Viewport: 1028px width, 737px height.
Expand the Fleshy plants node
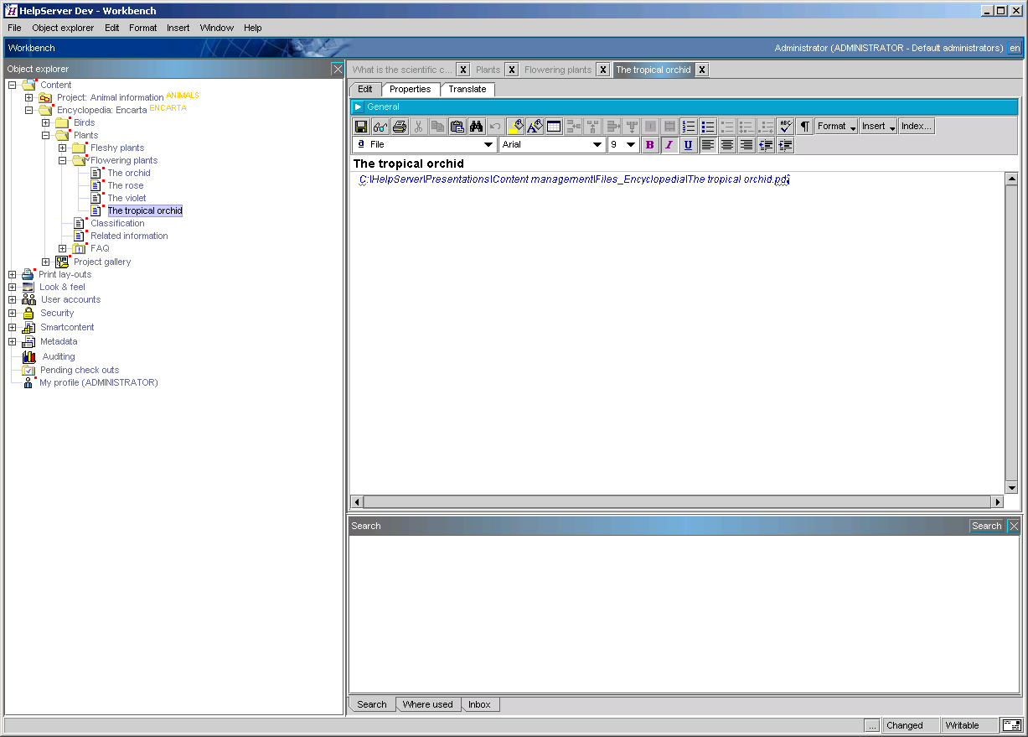click(63, 148)
